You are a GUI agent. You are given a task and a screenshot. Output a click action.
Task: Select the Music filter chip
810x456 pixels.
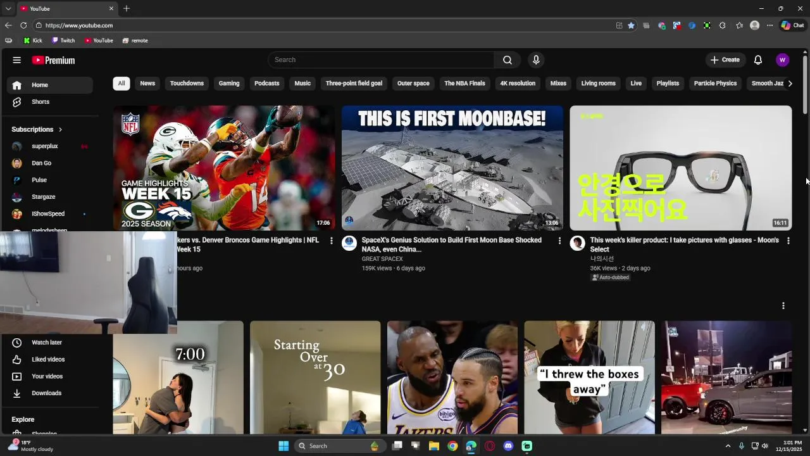(302, 84)
